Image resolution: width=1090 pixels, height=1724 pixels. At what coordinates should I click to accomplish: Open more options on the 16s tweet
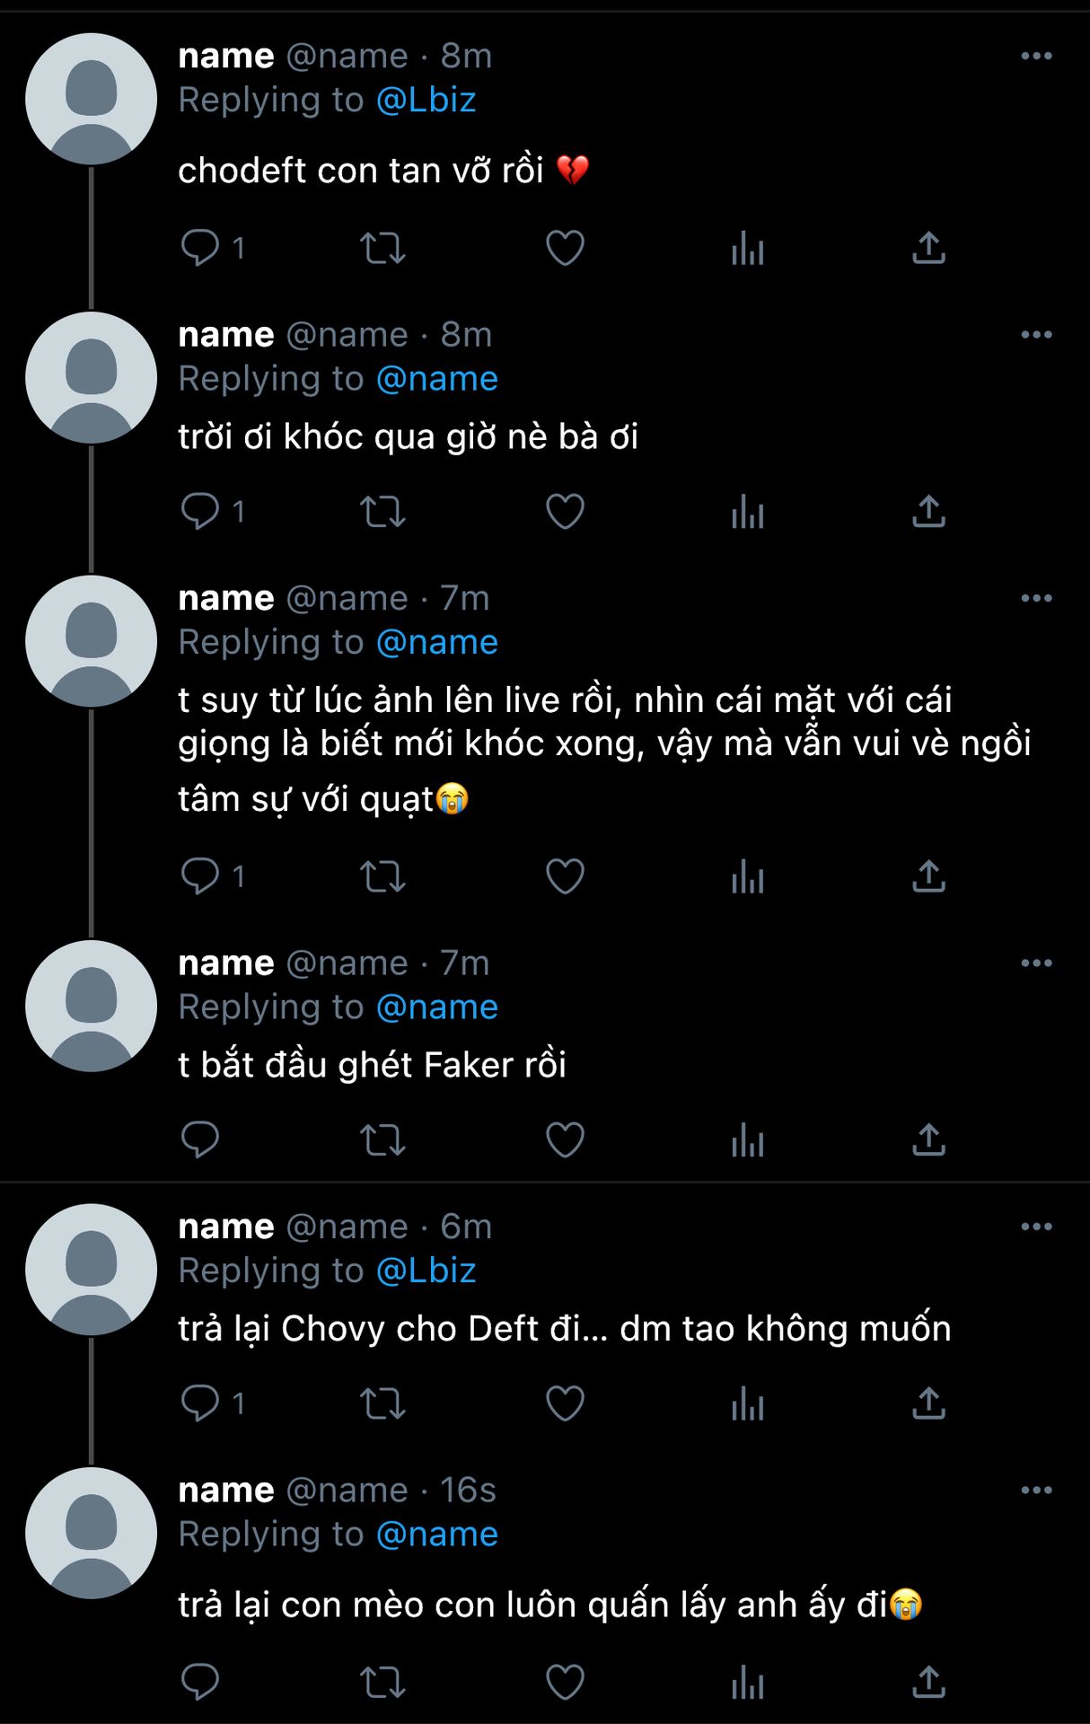point(1036,1491)
